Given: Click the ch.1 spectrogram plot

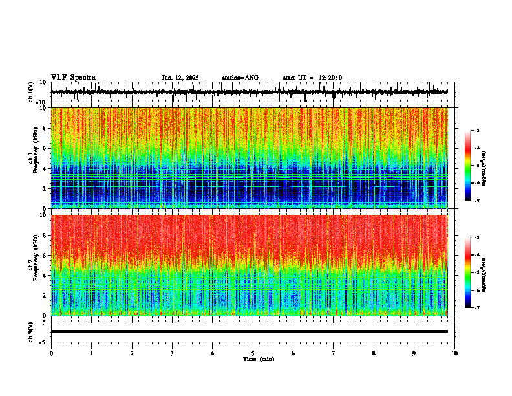Looking at the screenshot, I should tap(249, 158).
